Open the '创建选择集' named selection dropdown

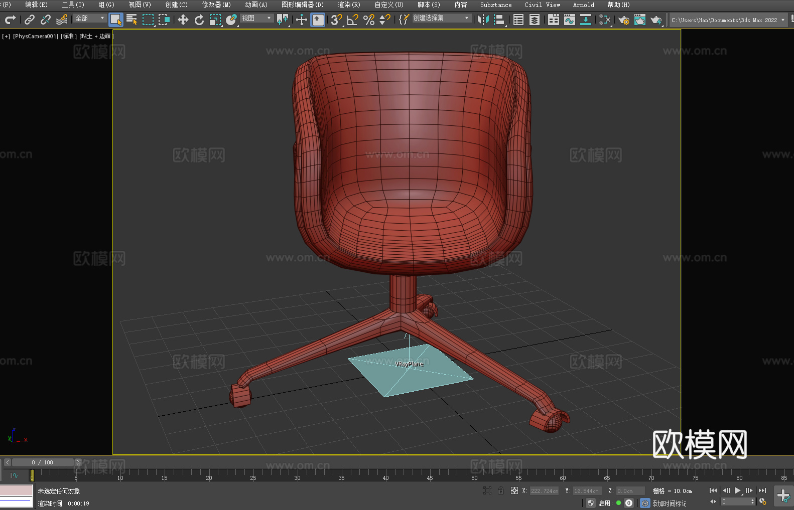coord(442,18)
